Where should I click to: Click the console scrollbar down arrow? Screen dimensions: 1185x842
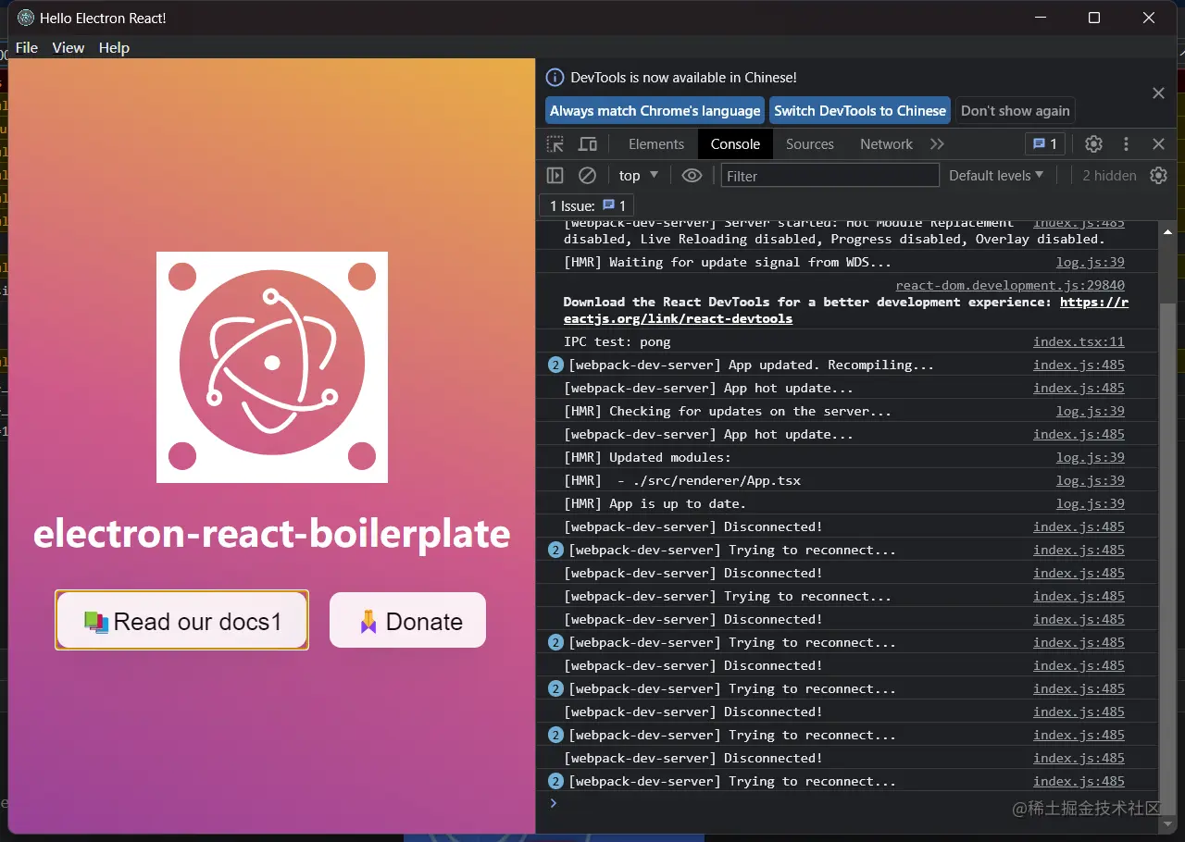[1167, 823]
